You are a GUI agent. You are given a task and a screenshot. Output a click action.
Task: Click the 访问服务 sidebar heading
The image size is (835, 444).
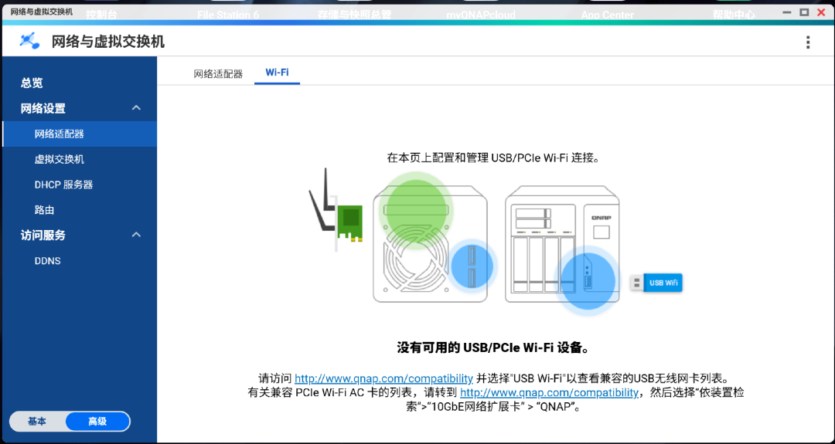[x=43, y=235]
